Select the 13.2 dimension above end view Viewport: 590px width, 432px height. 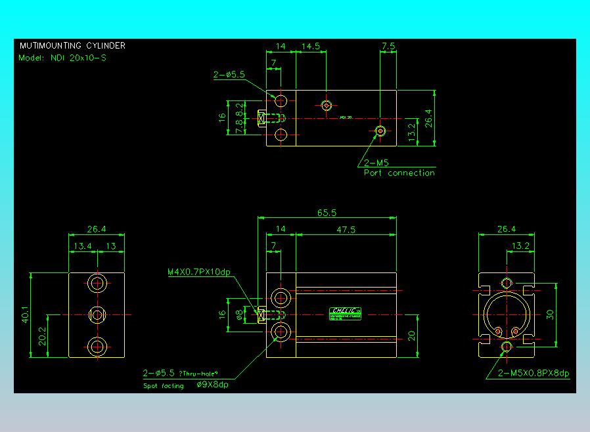click(520, 246)
